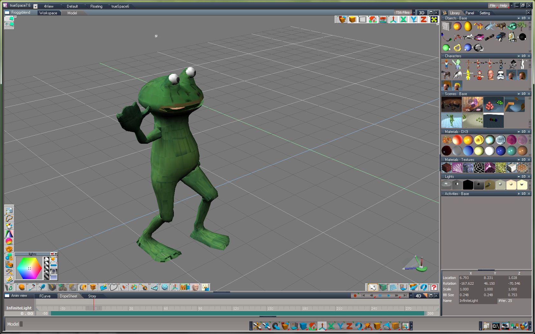535x334 pixels.
Task: Click the sphere primitive icon in bottom toolbar
Action: [22, 287]
